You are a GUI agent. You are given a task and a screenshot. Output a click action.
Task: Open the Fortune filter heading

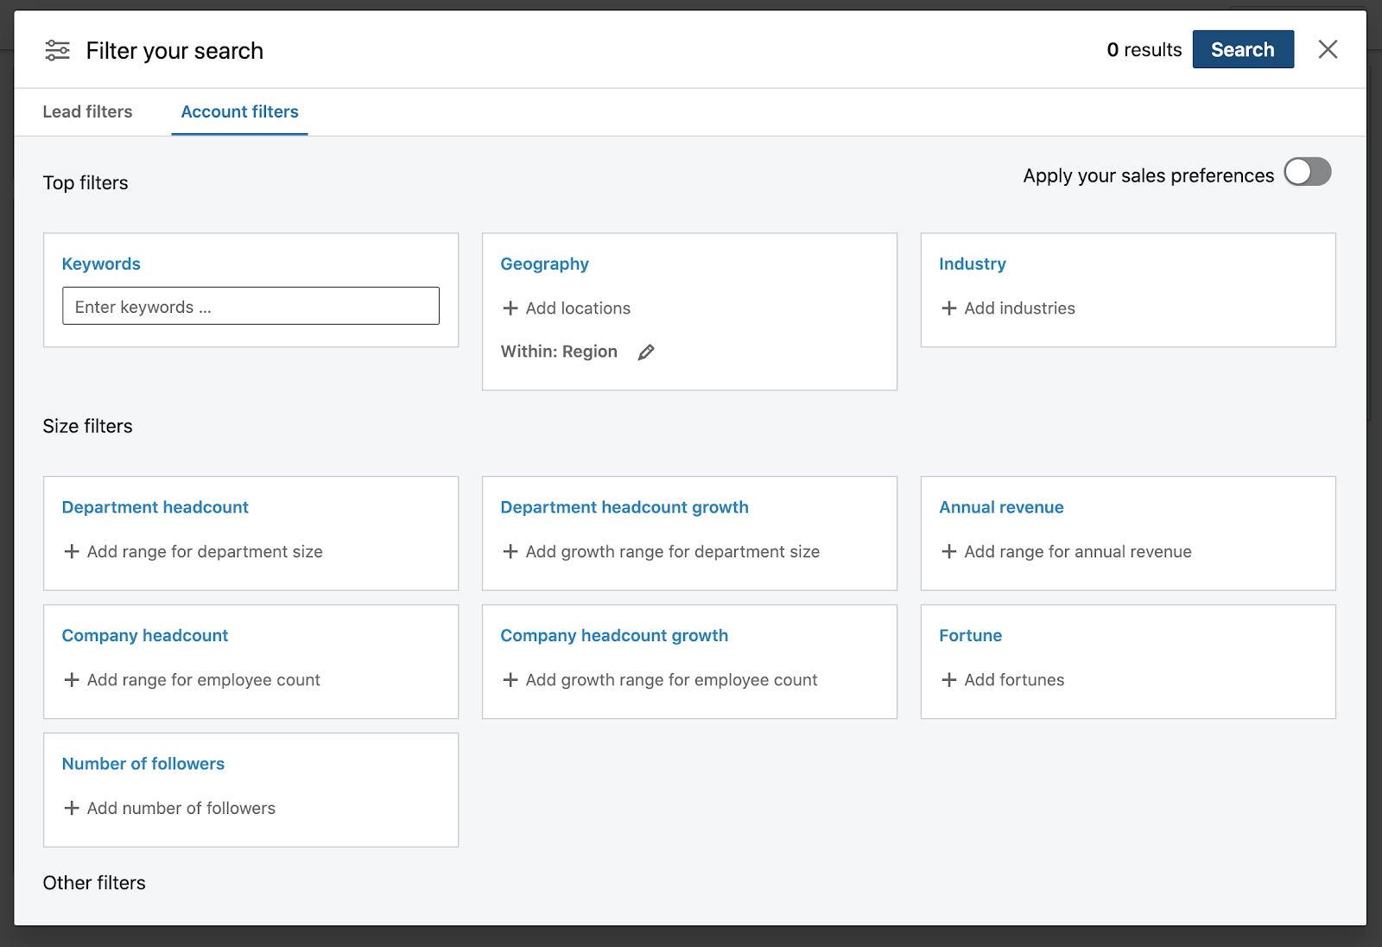(x=971, y=635)
